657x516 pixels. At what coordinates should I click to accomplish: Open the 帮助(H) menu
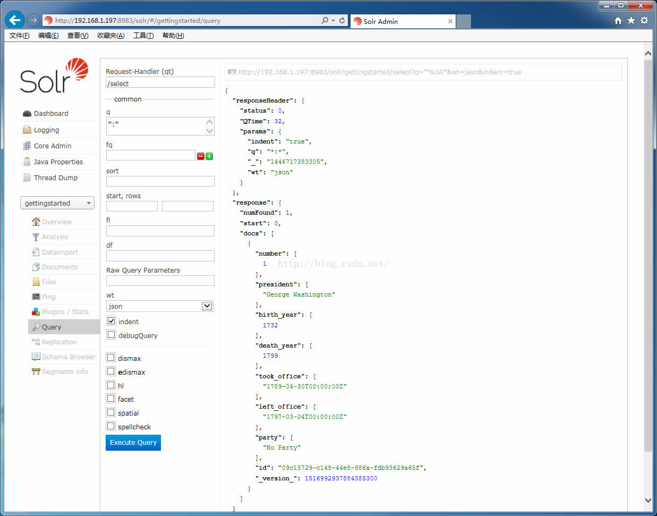coord(173,36)
